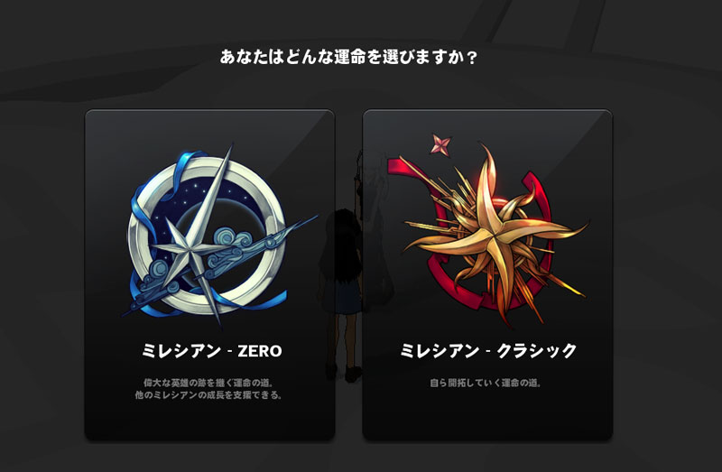This screenshot has width=722, height=472.
Task: Select the ミレシアン - ZERO title
Action: tap(212, 351)
